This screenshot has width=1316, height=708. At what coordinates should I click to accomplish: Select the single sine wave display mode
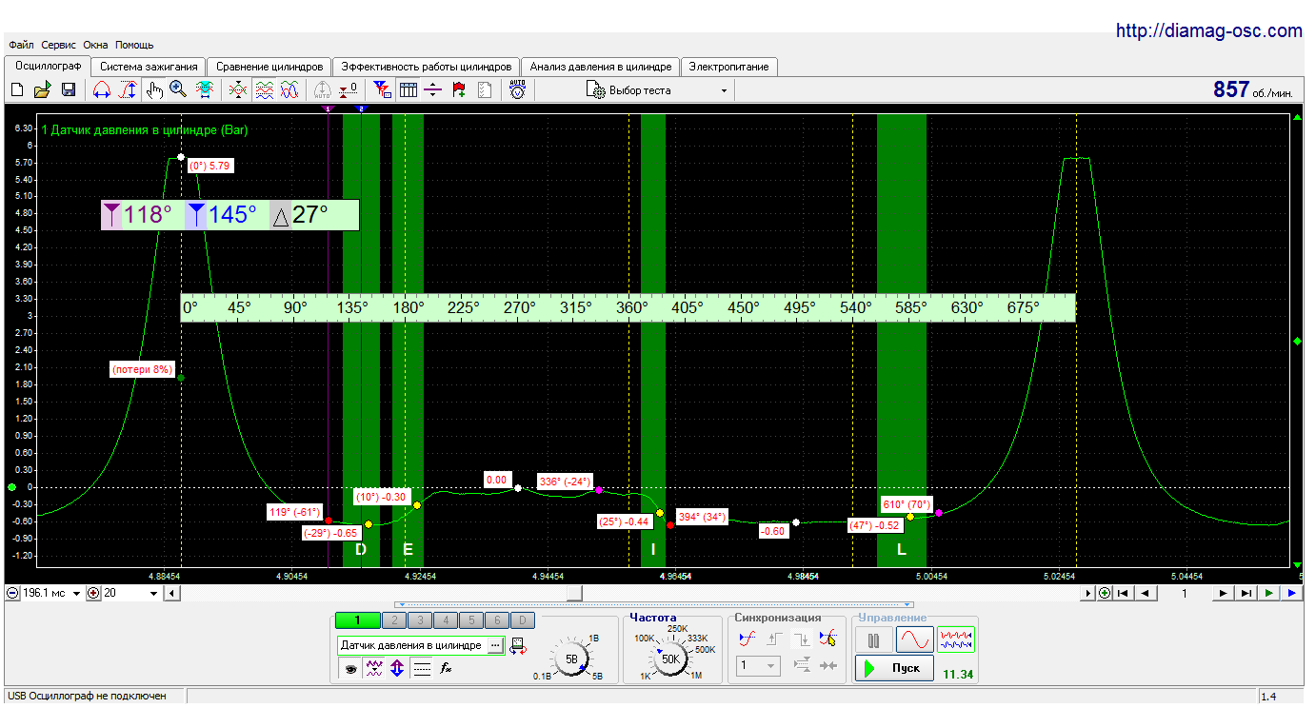pos(914,639)
